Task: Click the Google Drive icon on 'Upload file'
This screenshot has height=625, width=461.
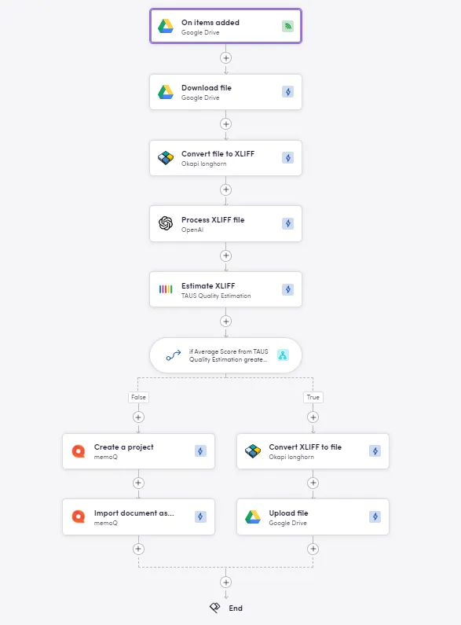Action: coord(253,517)
